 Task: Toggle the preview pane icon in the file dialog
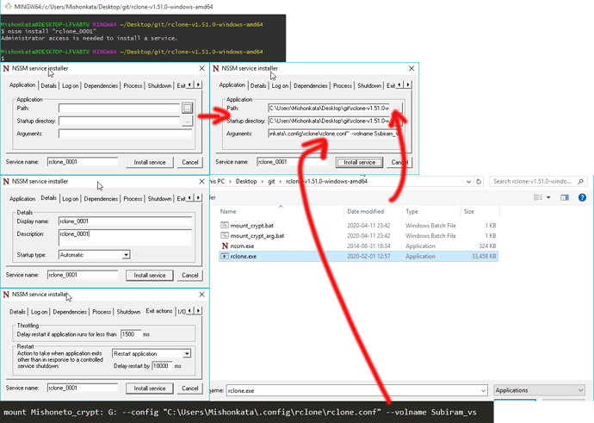tap(565, 197)
